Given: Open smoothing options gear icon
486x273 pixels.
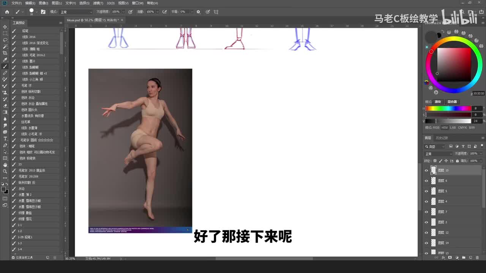Looking at the screenshot, I should [198, 12].
